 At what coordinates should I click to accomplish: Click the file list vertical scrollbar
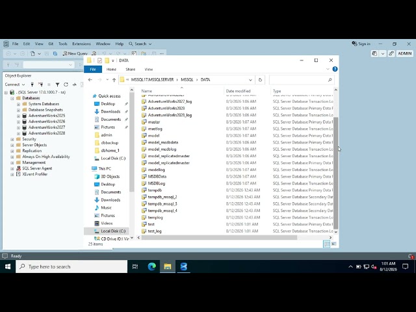pos(335,173)
